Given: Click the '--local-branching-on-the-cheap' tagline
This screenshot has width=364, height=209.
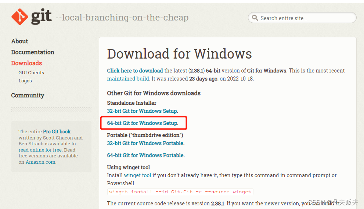Looking at the screenshot, I should tap(122, 17).
